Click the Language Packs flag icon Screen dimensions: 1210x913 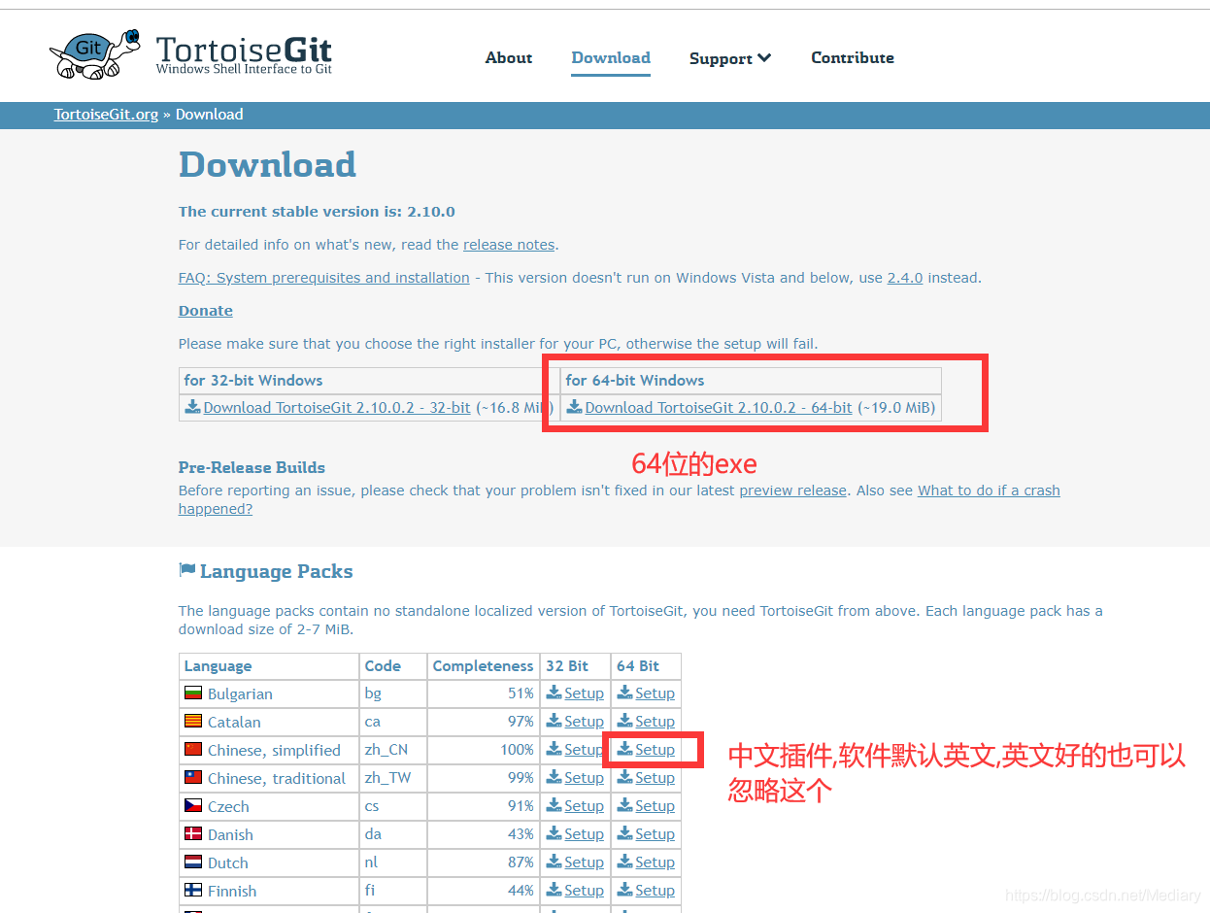(x=187, y=570)
